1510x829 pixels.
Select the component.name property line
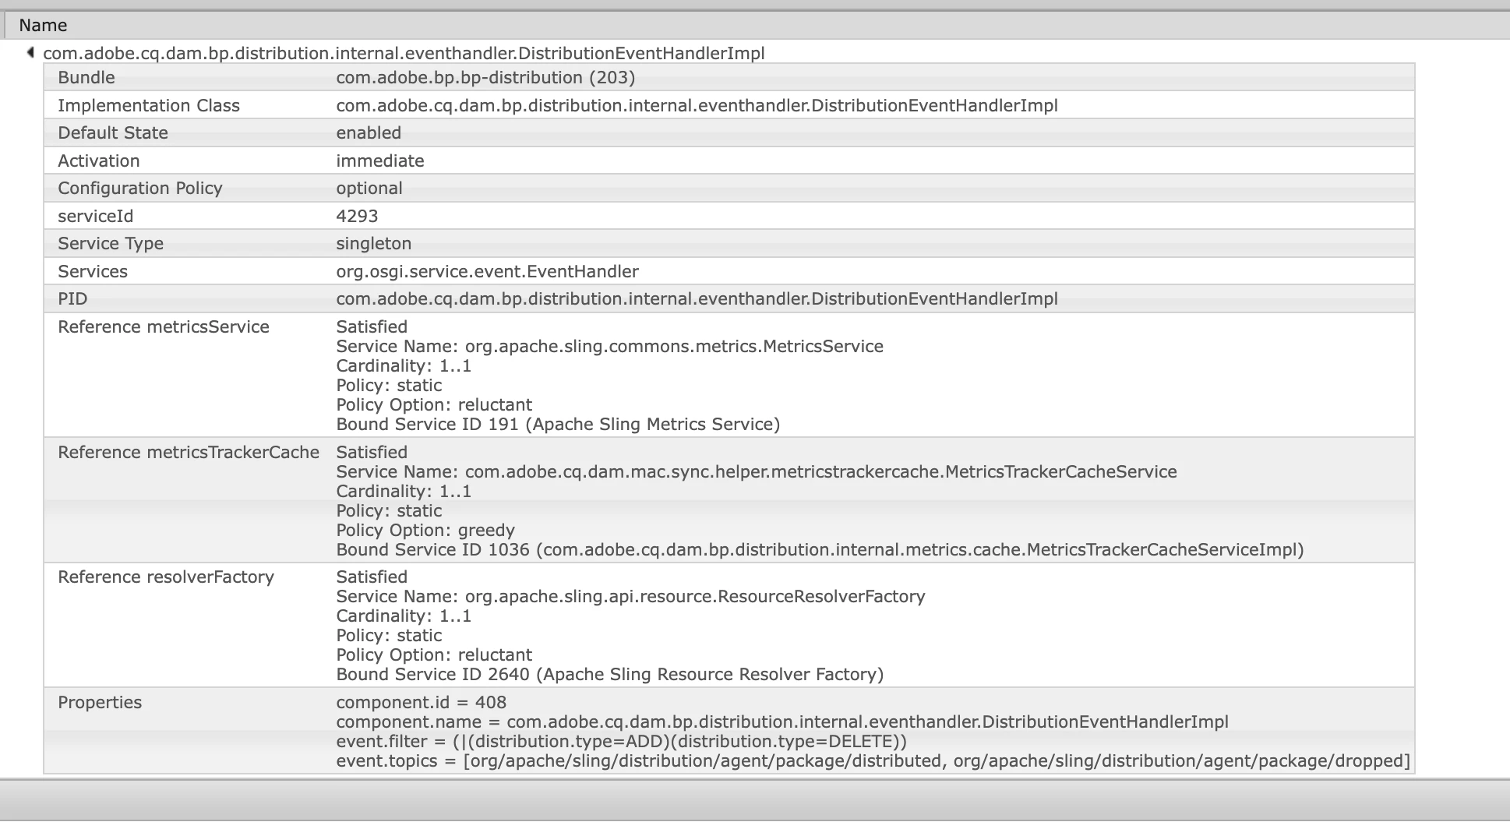coord(782,722)
